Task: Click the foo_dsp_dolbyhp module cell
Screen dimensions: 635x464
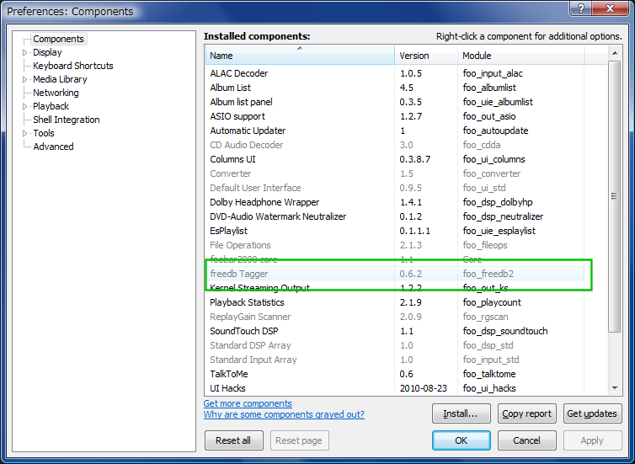Action: 498,202
